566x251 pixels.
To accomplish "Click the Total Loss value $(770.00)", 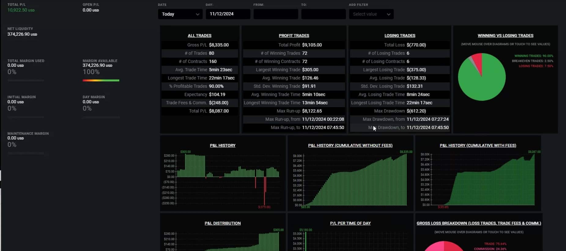I will point(416,45).
